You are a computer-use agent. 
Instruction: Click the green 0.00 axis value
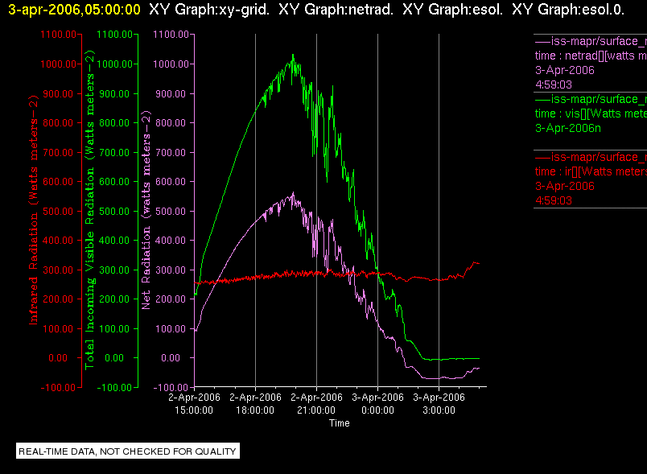click(114, 357)
